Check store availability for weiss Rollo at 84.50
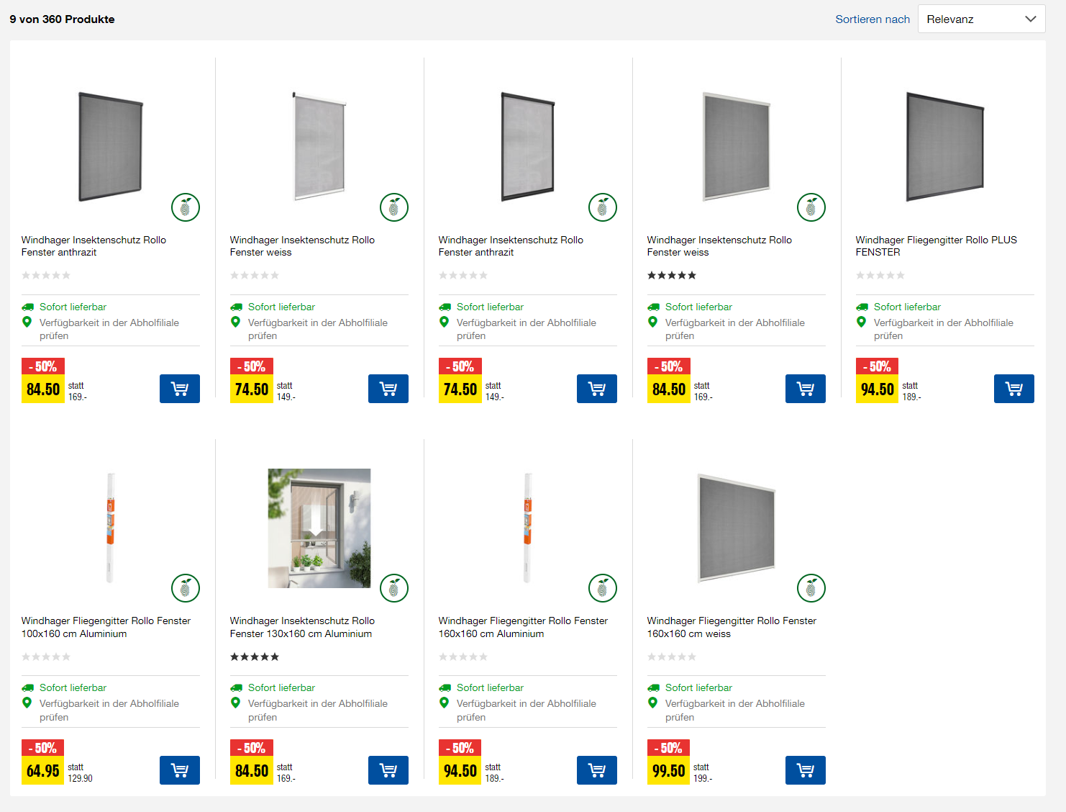1066x812 pixels. click(x=735, y=329)
